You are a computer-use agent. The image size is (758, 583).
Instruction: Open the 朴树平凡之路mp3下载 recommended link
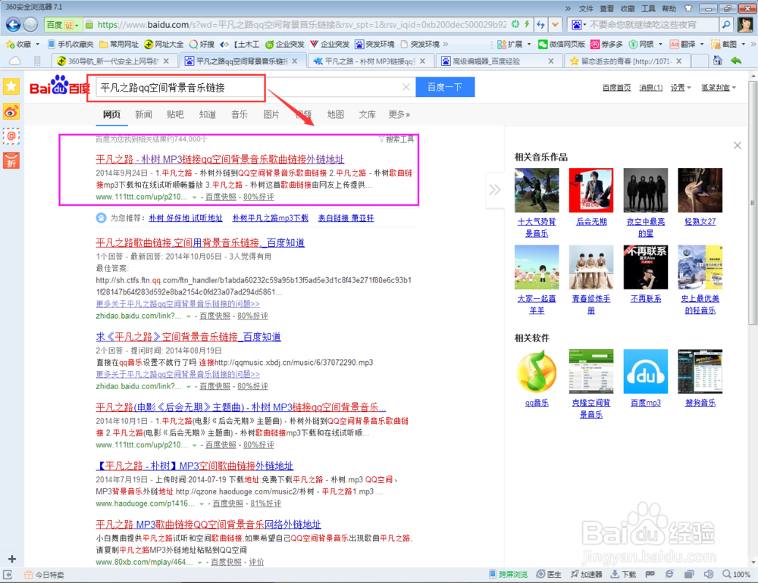pyautogui.click(x=271, y=218)
